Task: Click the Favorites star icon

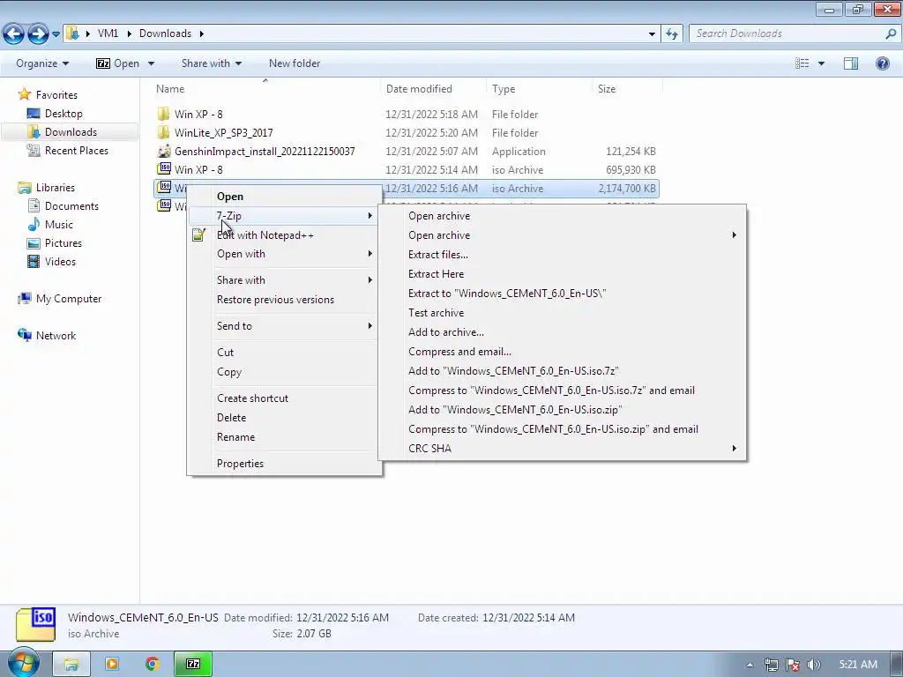Action: click(x=24, y=94)
